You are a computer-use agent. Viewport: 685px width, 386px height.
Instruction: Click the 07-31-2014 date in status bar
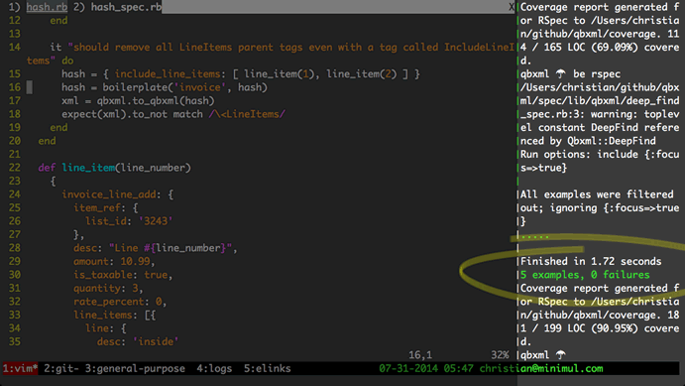[408, 368]
